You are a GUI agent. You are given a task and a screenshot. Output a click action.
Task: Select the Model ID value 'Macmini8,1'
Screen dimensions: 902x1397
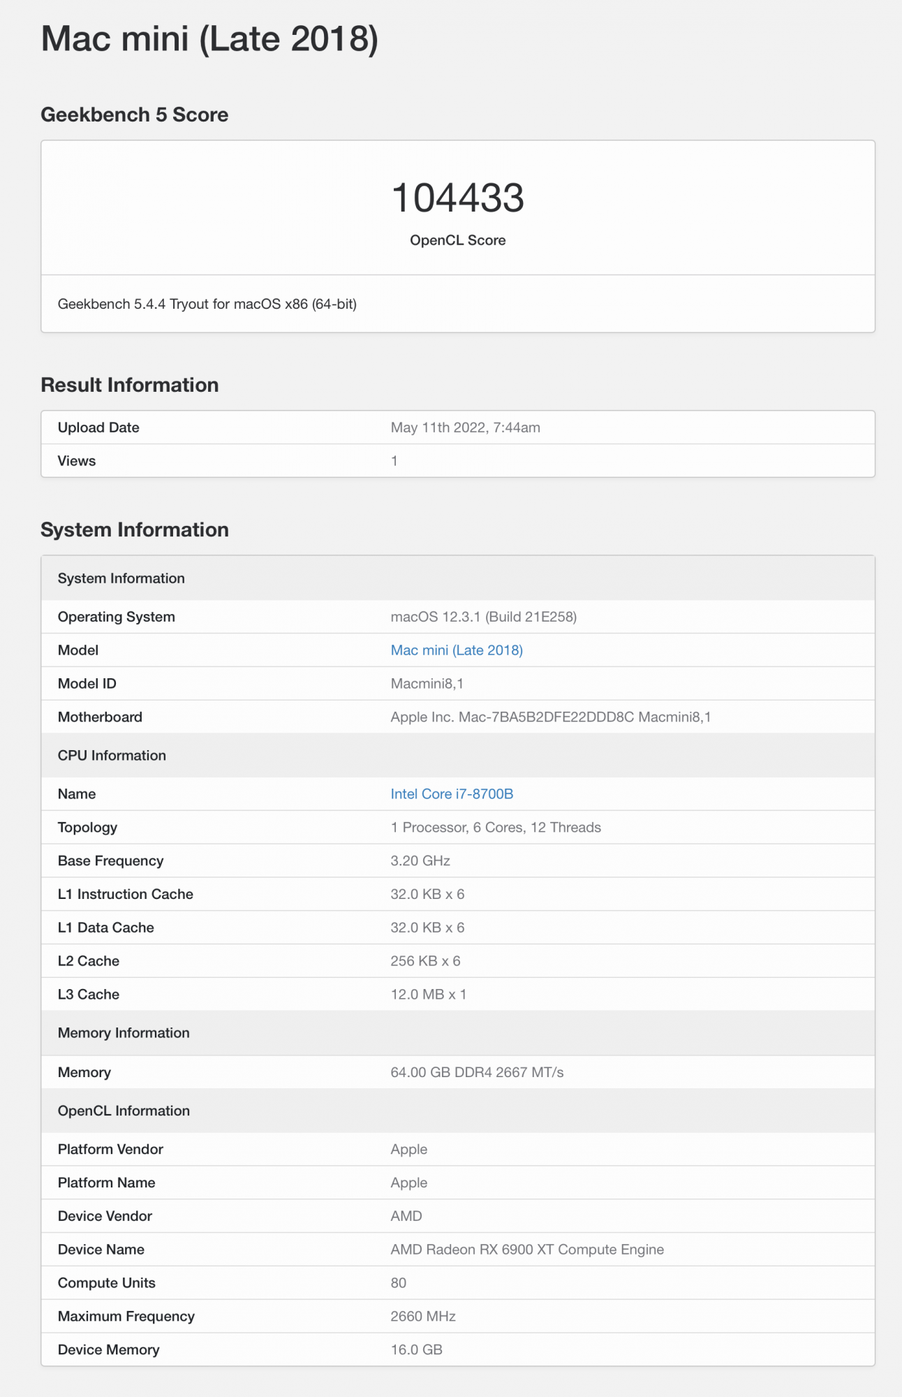click(x=427, y=684)
